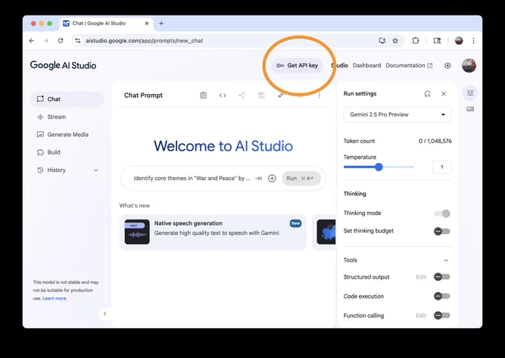
Task: Open the Chrome profile avatar
Action: pos(459,41)
